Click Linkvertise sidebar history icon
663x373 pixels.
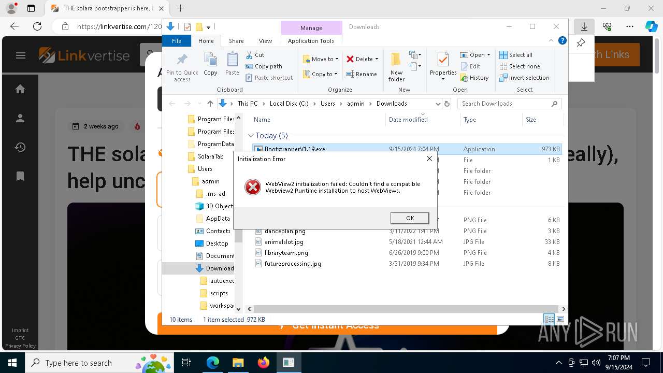pyautogui.click(x=20, y=147)
